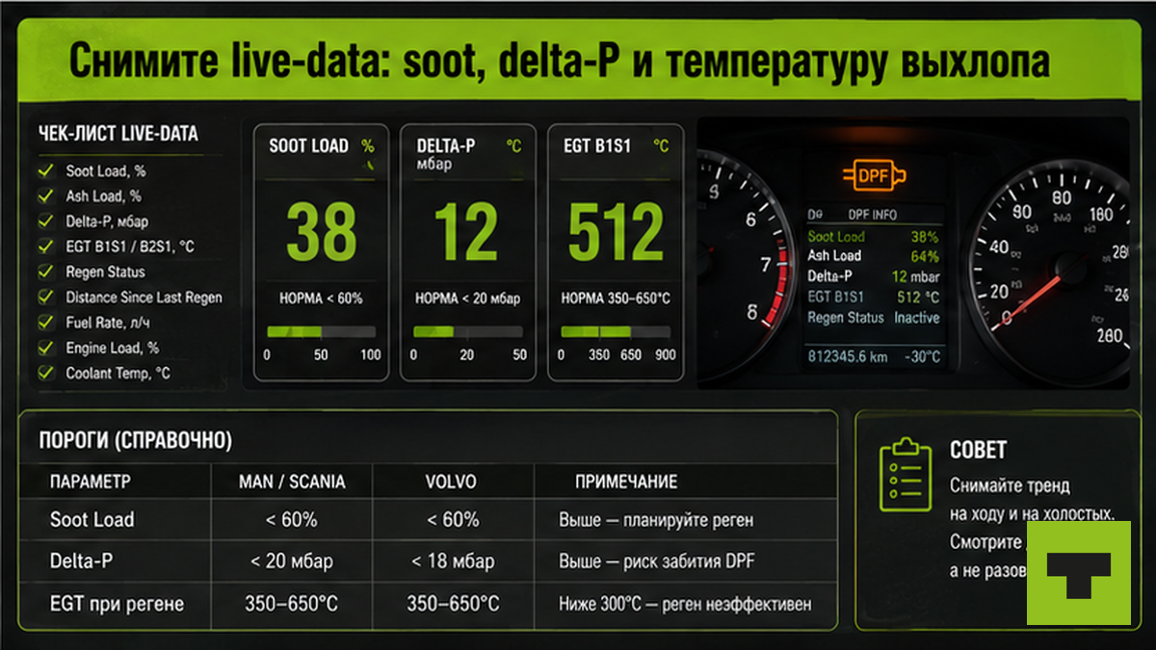Image resolution: width=1156 pixels, height=650 pixels.
Task: Click the EGT B1S1 card value 512
Action: (x=616, y=233)
